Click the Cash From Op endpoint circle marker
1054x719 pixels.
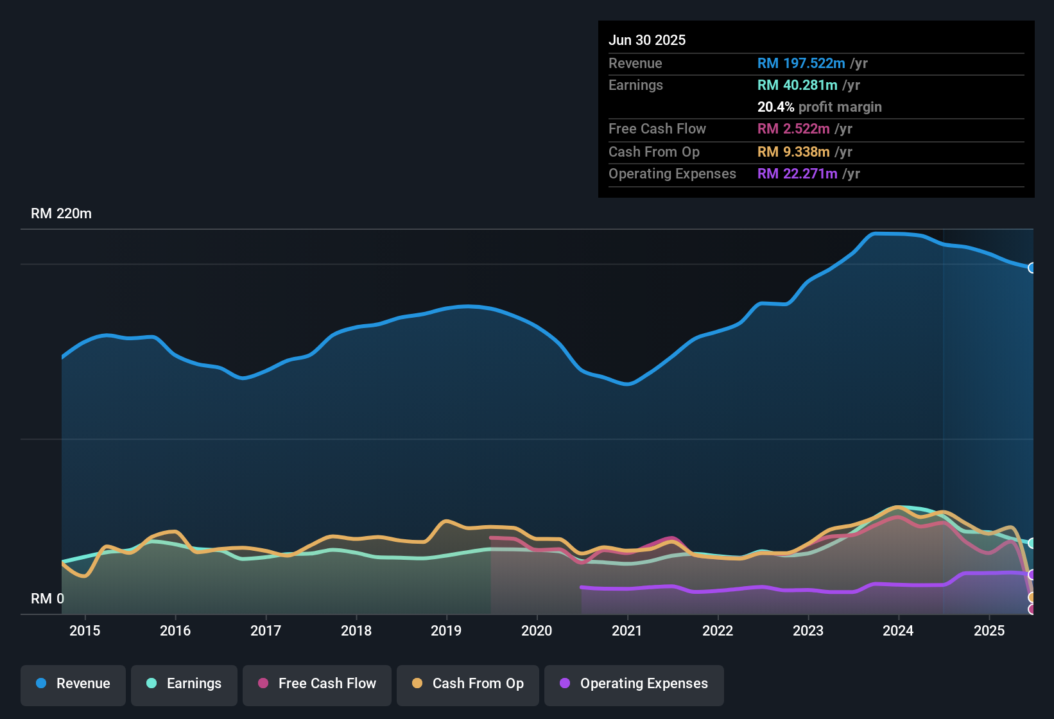tap(1032, 598)
